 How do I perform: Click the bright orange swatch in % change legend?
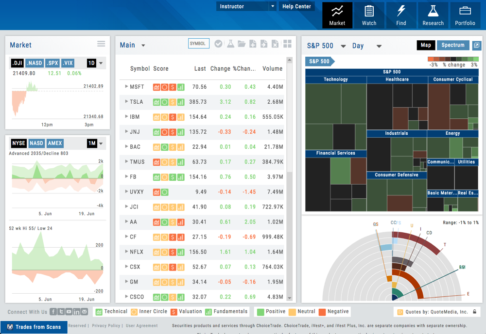(x=431, y=59)
